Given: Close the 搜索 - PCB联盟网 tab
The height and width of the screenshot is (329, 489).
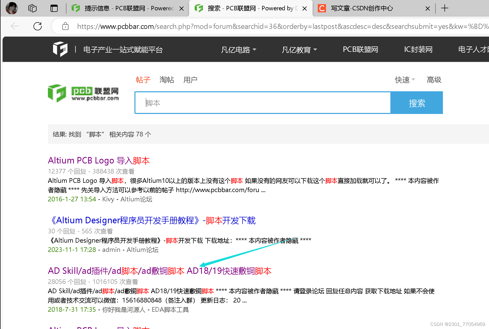Looking at the screenshot, I should click(x=305, y=9).
